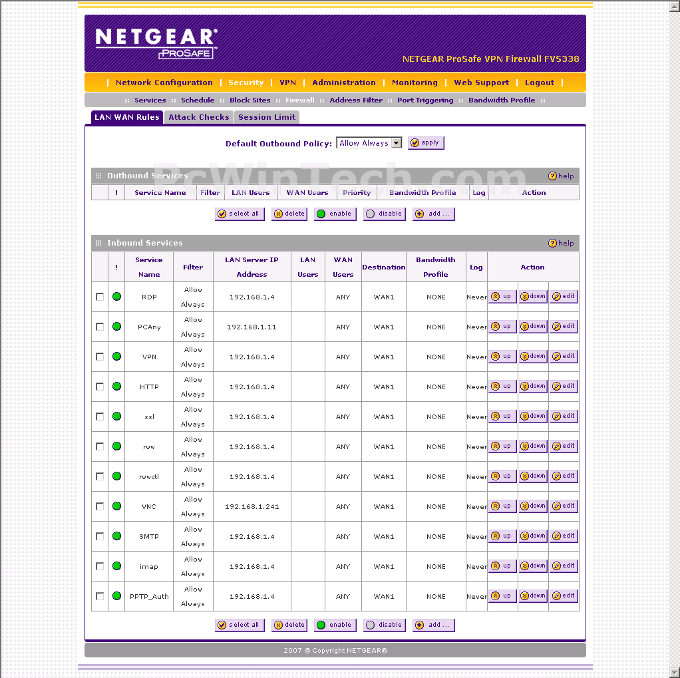The image size is (680, 678).
Task: Move the ssl rule up
Action: [502, 417]
